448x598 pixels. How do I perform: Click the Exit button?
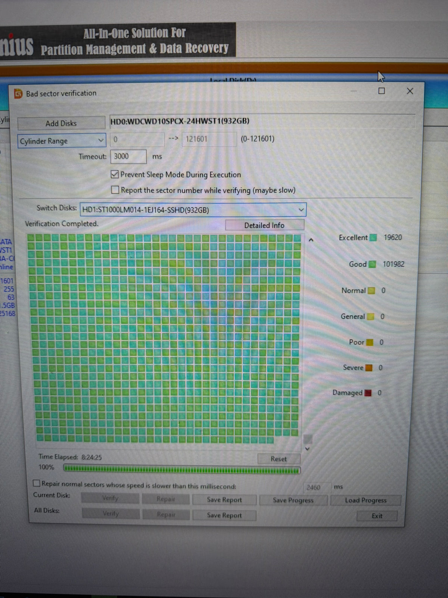pos(377,516)
